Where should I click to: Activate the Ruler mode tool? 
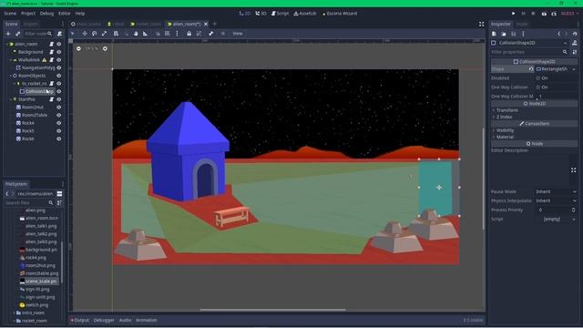[x=146, y=34]
